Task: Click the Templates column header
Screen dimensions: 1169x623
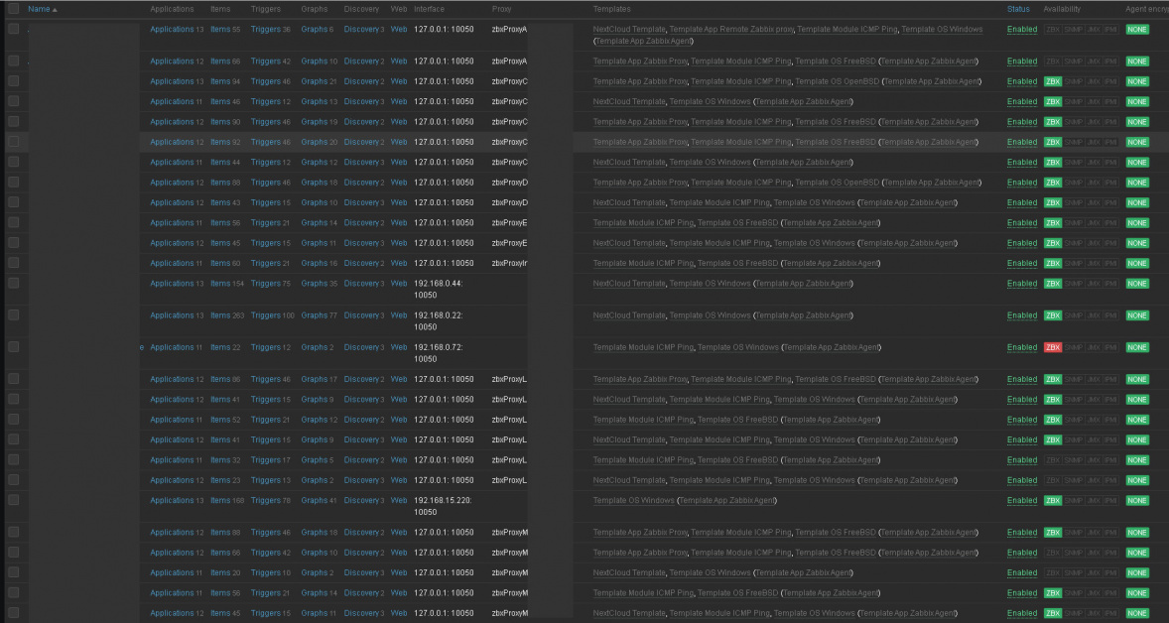Action: [x=611, y=9]
